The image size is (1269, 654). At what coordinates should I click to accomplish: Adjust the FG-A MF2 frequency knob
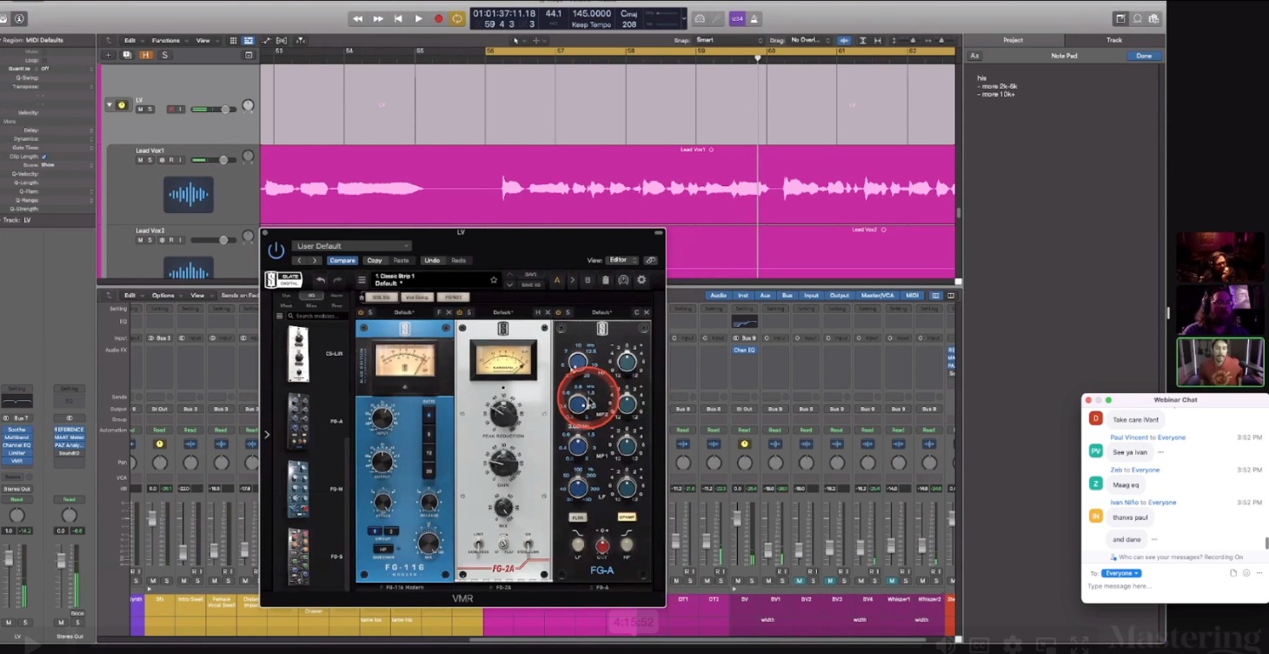point(578,402)
